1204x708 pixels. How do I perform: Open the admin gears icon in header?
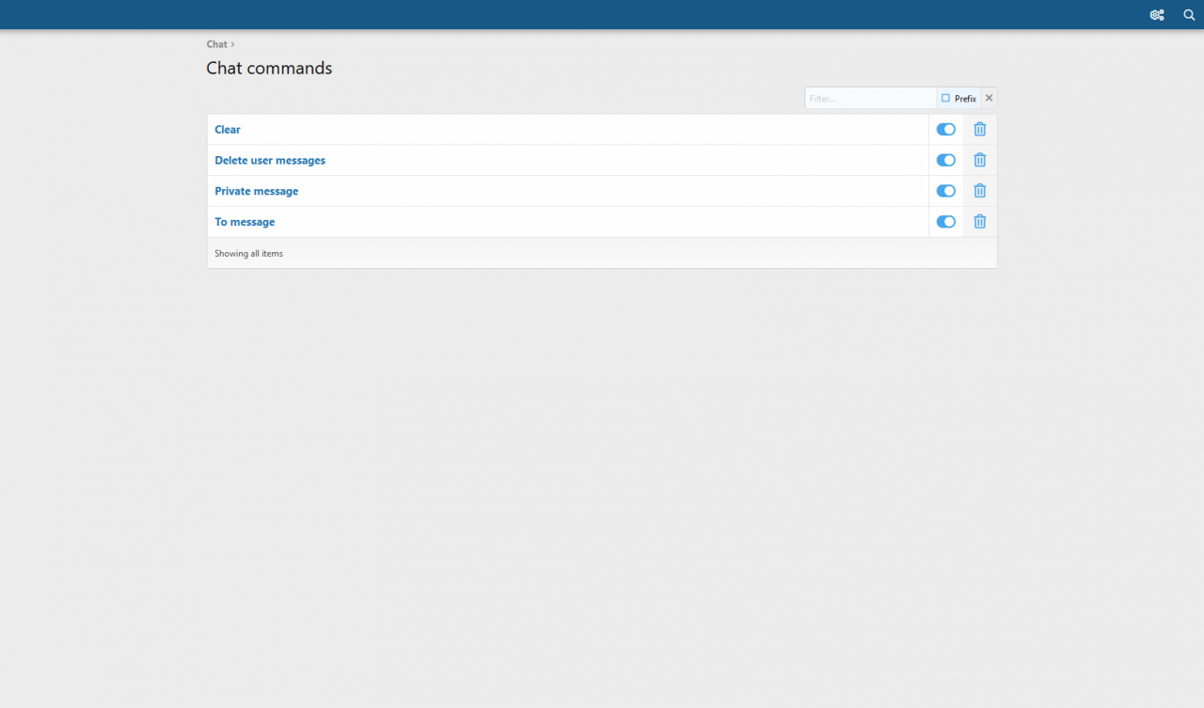pyautogui.click(x=1157, y=15)
